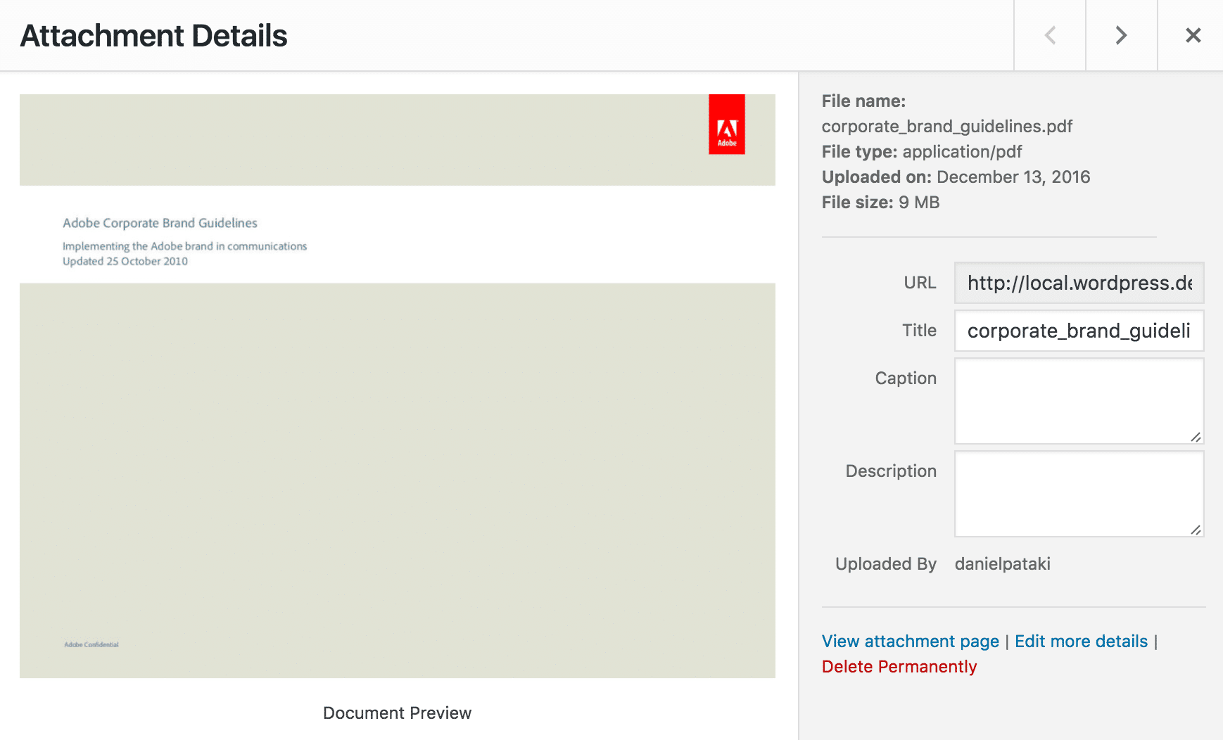Click the Adobe Corporate Brand Guidelines heading

[160, 223]
